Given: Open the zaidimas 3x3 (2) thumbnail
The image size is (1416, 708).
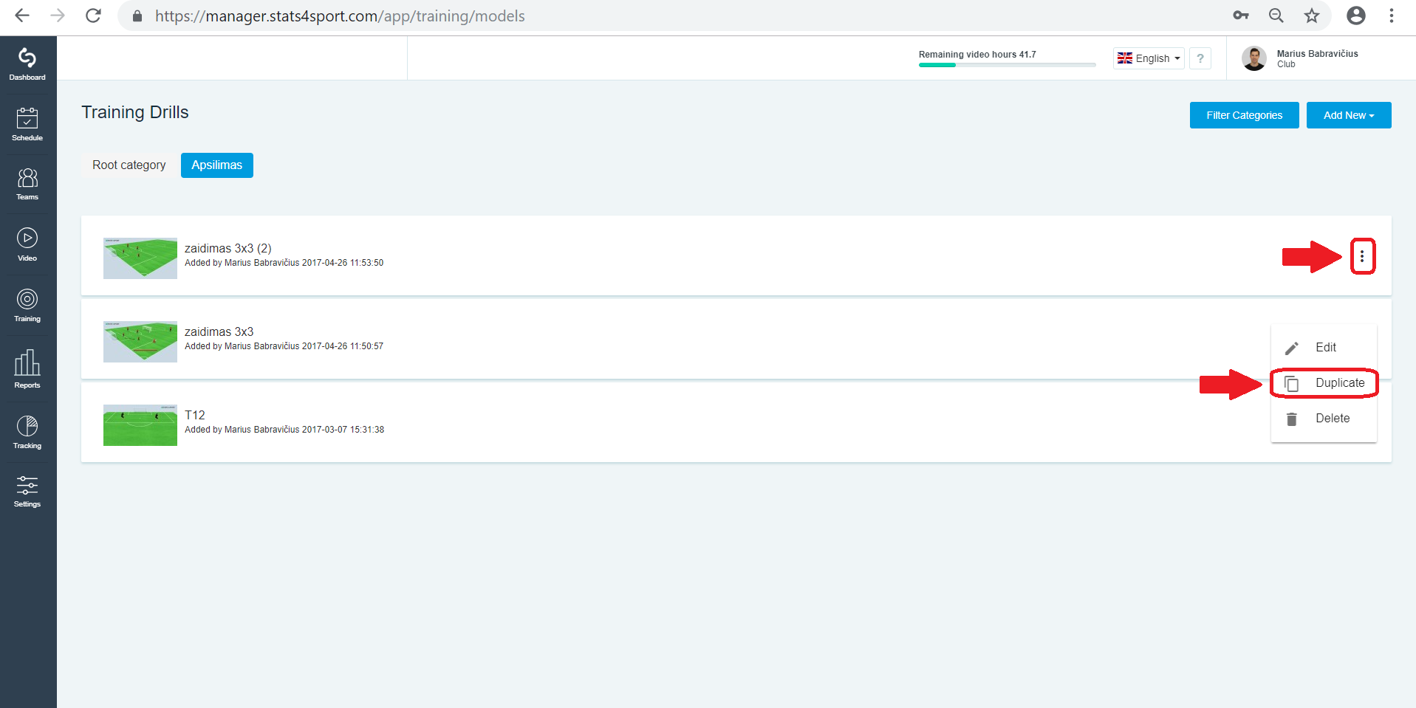Looking at the screenshot, I should 140,258.
